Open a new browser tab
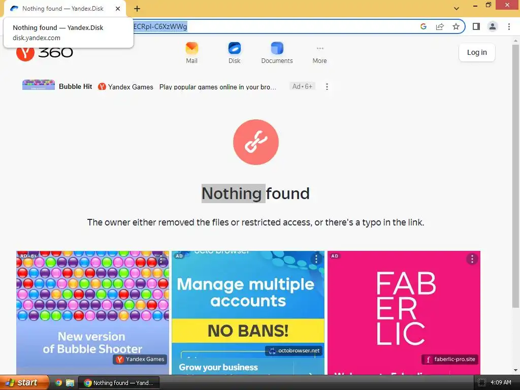This screenshot has width=520, height=390. point(137,9)
